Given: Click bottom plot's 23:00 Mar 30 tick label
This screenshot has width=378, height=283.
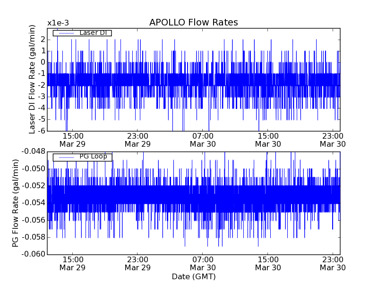Looking at the screenshot, I should [x=333, y=263].
